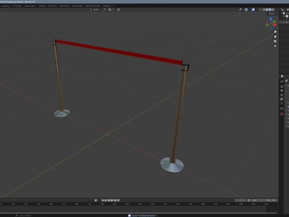Click the Scene Collection icon in outliner
The width and height of the screenshot is (289, 217).
point(284,13)
